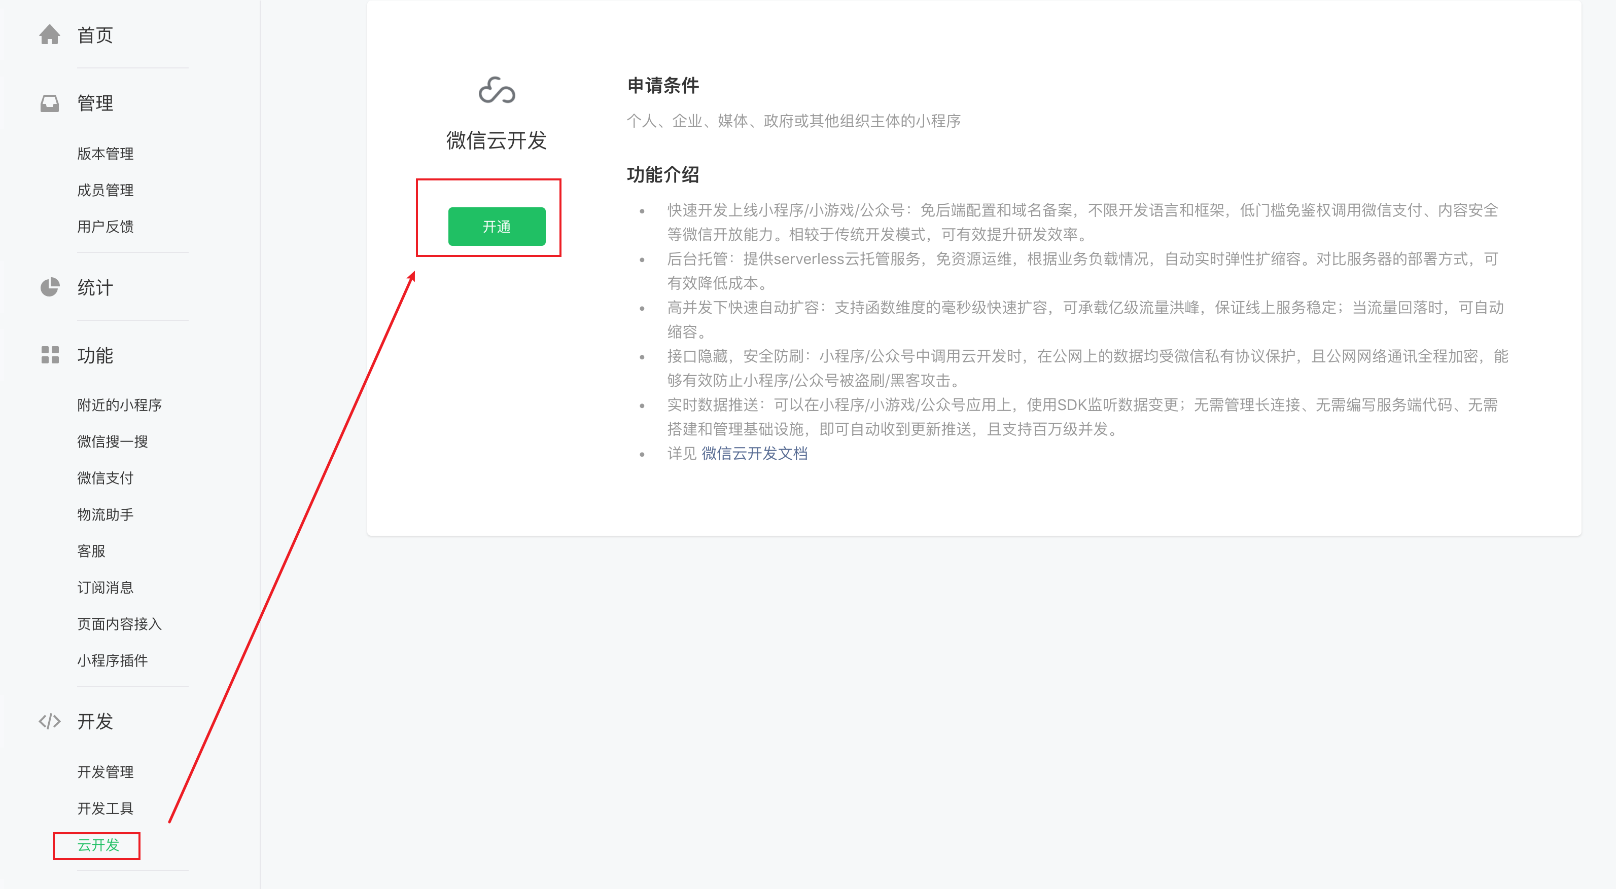The height and width of the screenshot is (889, 1616).
Task: Open 版本管理 in sidebar
Action: (106, 154)
